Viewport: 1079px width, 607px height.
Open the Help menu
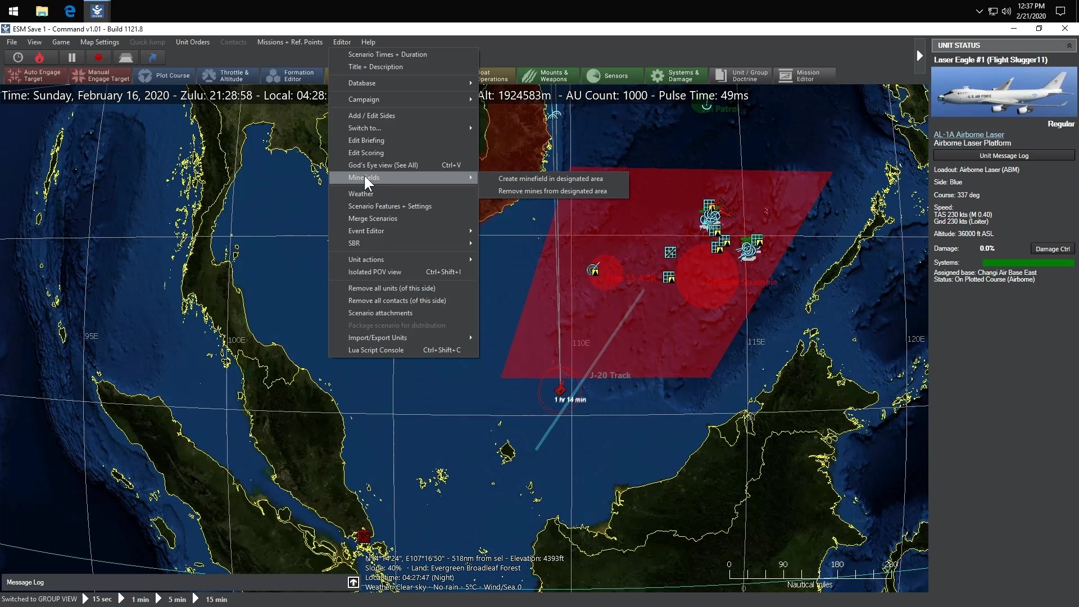(x=368, y=42)
